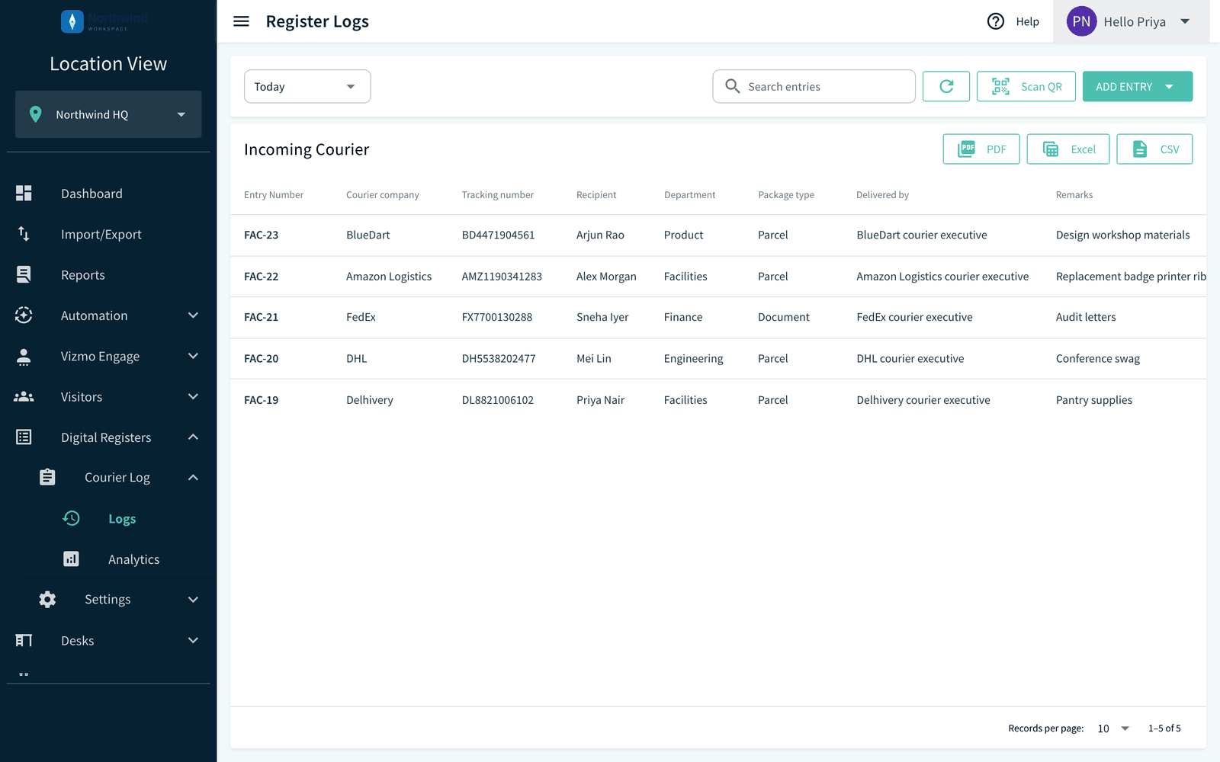Click the Reports icon in sidebar
The image size is (1220, 762).
point(24,274)
